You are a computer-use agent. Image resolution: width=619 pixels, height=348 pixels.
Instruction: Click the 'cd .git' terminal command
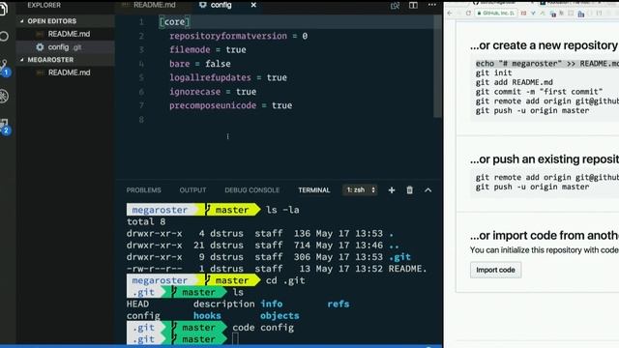[285, 280]
